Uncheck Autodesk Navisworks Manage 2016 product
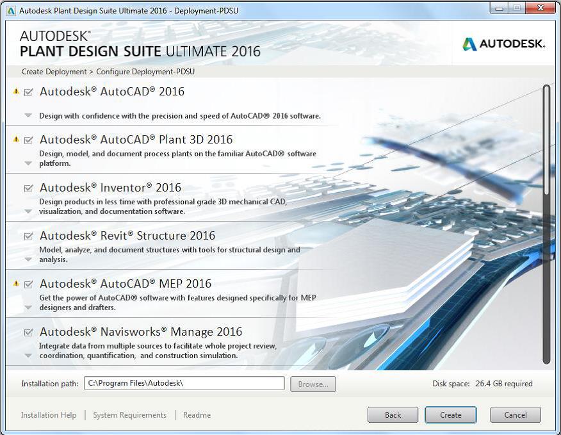This screenshot has width=561, height=435. (27, 332)
